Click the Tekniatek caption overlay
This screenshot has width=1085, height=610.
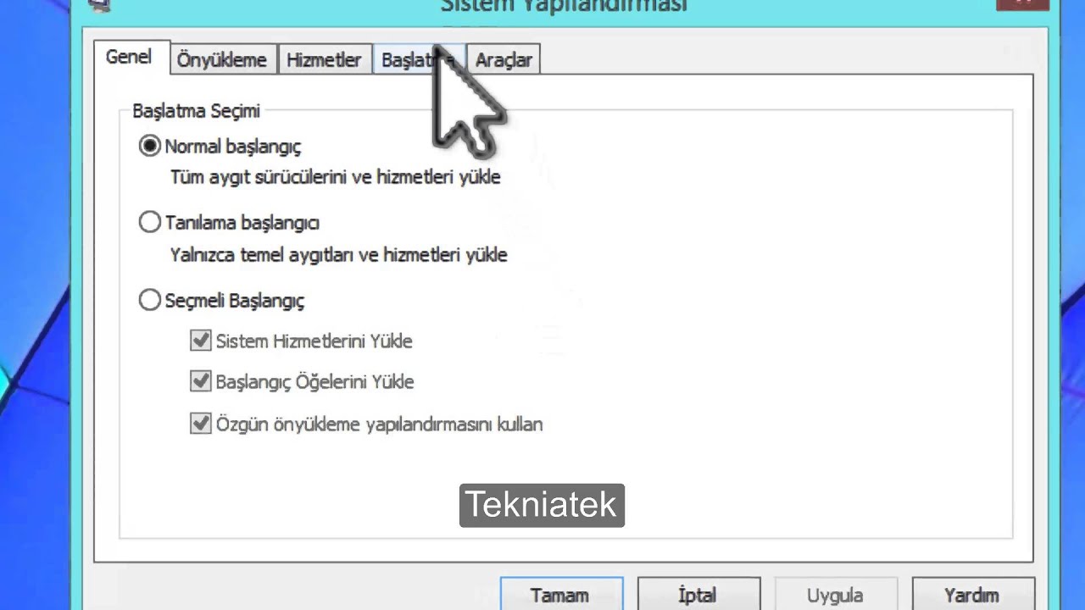tap(542, 505)
